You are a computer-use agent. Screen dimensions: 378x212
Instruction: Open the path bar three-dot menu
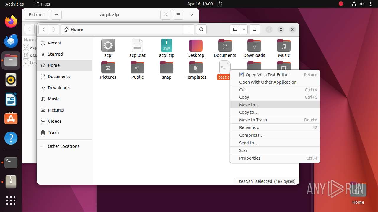189,29
